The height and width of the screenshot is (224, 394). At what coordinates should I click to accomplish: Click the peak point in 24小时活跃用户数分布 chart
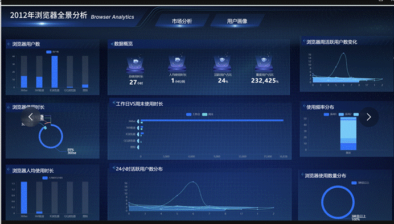[x=193, y=181]
